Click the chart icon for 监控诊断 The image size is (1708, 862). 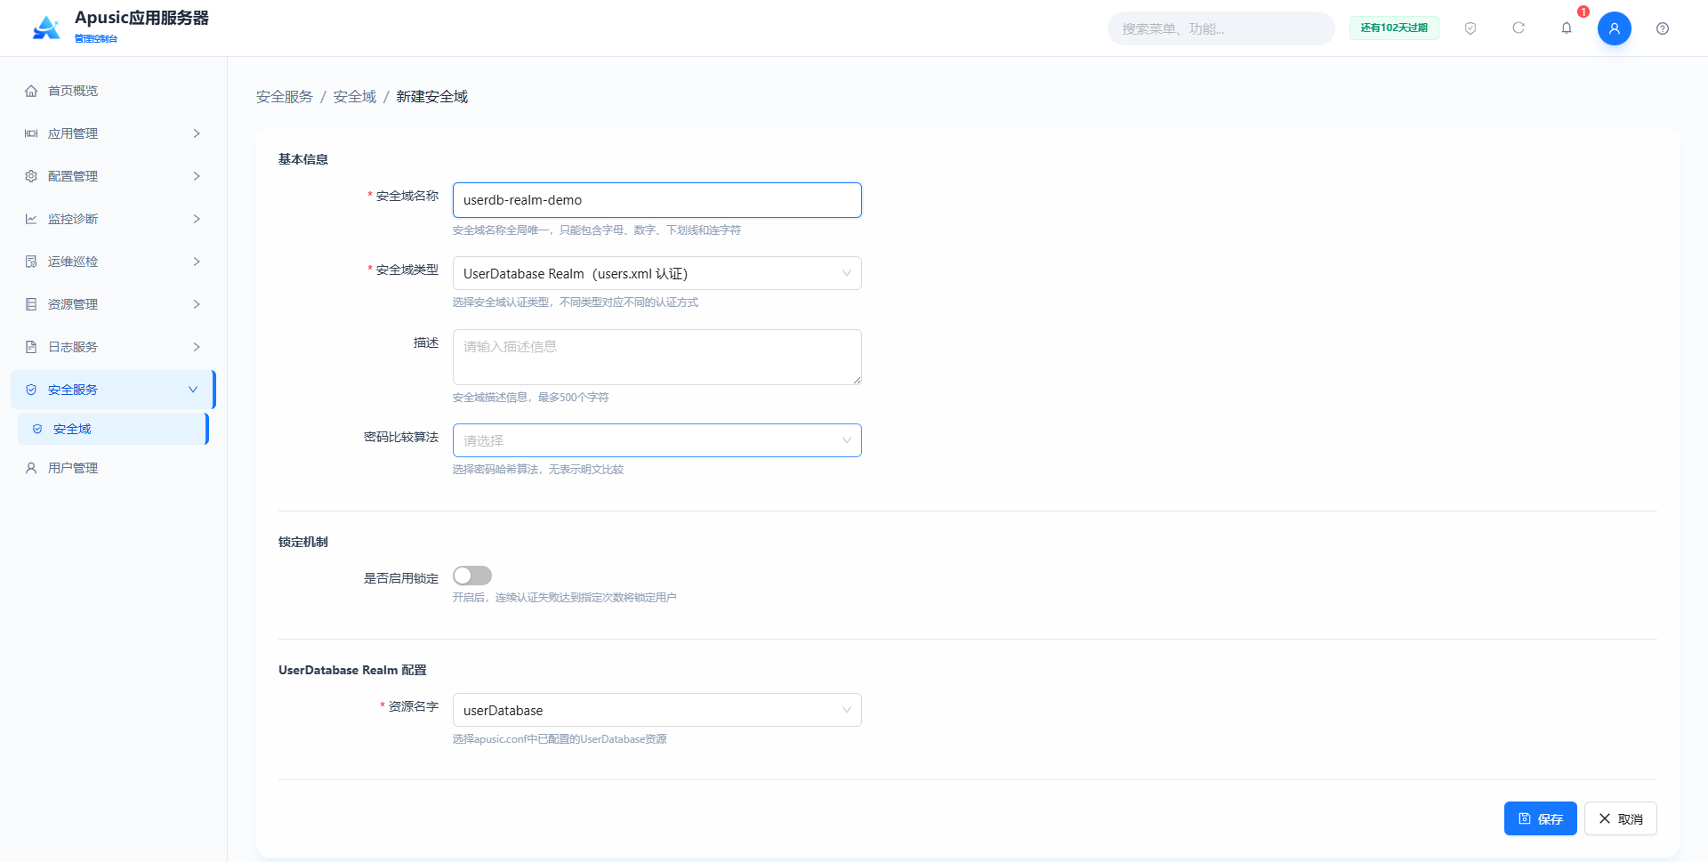tap(31, 219)
